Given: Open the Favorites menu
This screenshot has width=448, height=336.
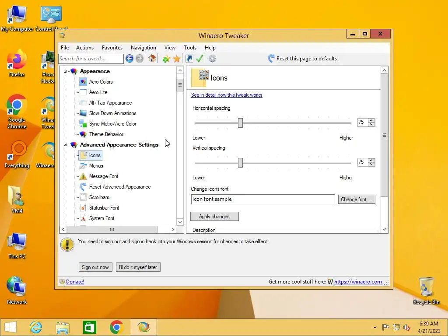Looking at the screenshot, I should point(112,48).
